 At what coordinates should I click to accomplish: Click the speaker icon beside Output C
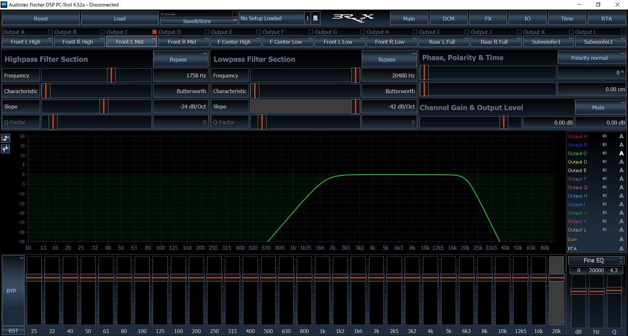(x=605, y=154)
